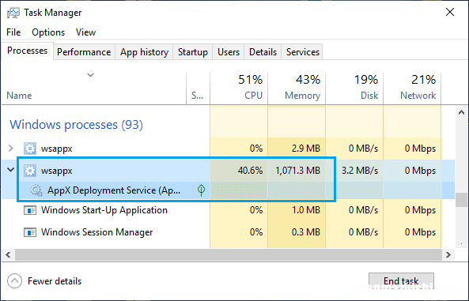This screenshot has width=469, height=301.
Task: Click the 0.3 MB memory value
Action: point(306,232)
